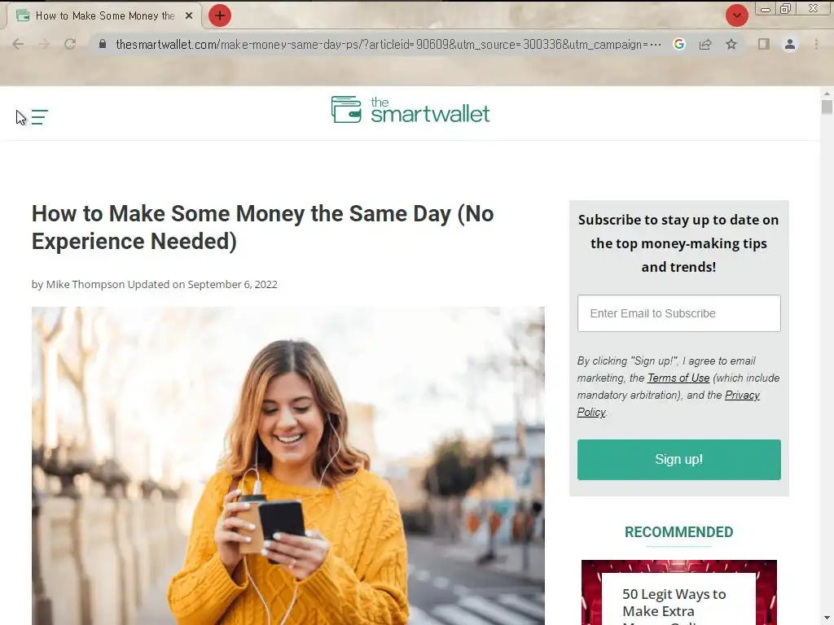Open the Privacy Policy link
The width and height of the screenshot is (834, 625).
pos(669,404)
